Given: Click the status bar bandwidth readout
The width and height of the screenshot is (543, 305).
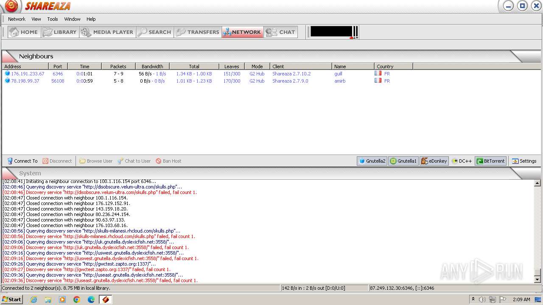Looking at the screenshot, I should [x=313, y=288].
